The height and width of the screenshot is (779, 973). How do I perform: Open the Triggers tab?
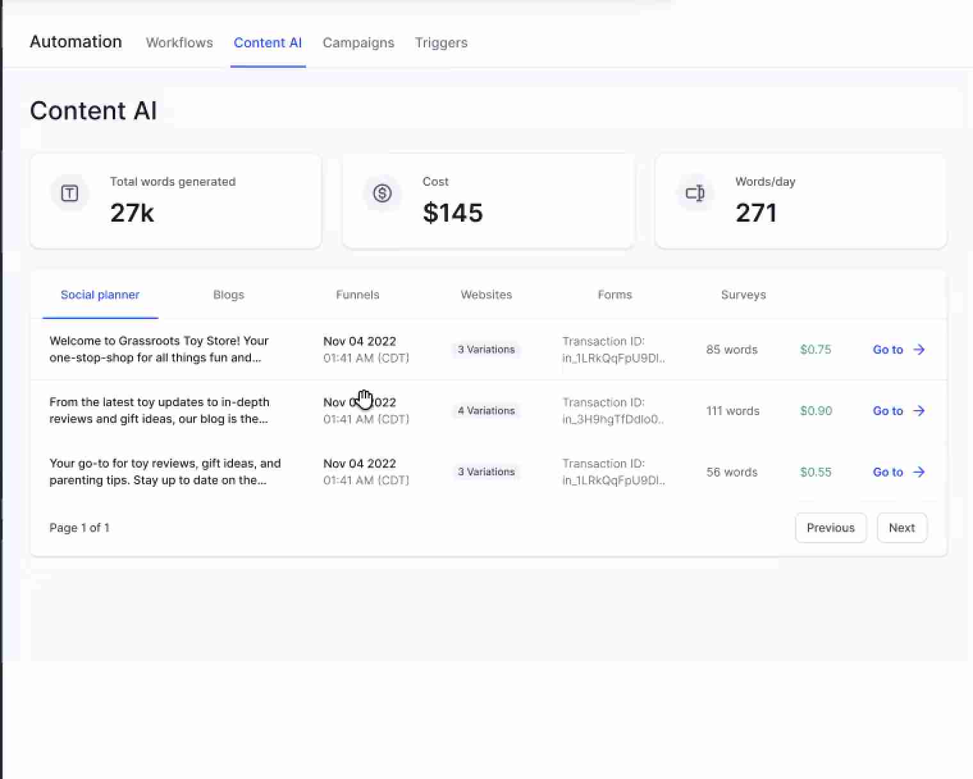(x=441, y=43)
